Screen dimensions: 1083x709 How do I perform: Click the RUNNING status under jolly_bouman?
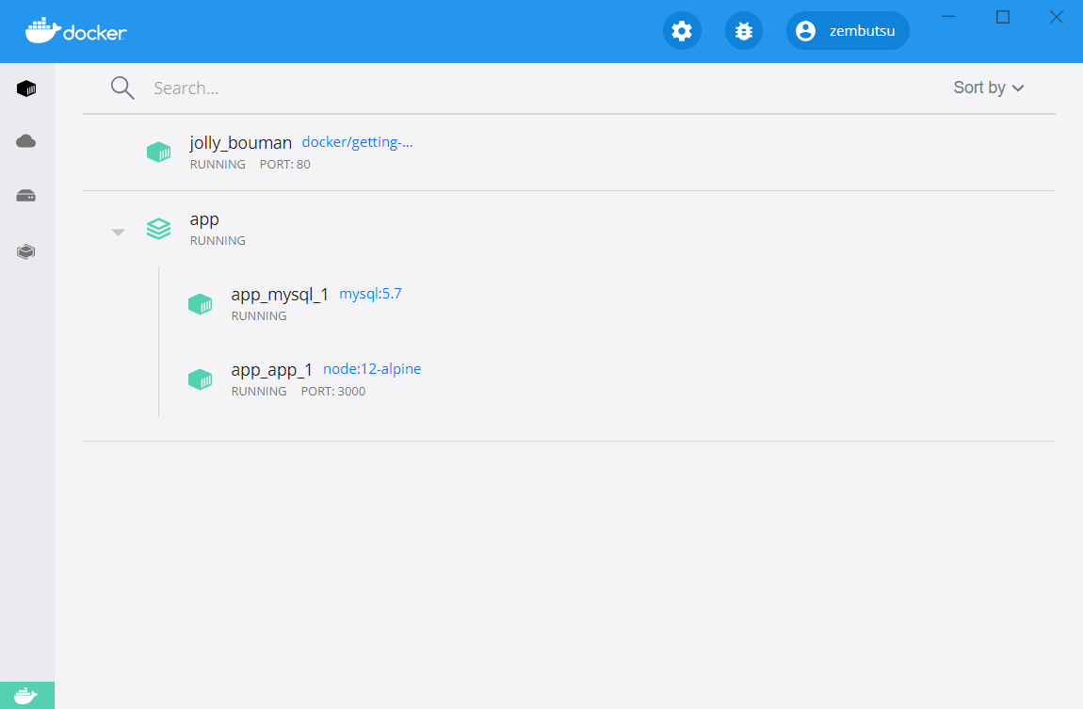tap(218, 165)
